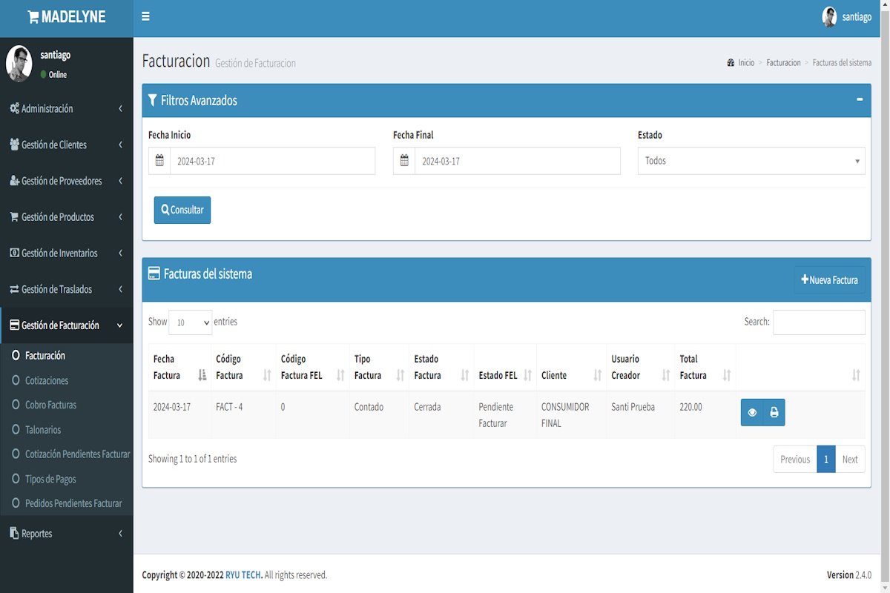The height and width of the screenshot is (593, 890).
Task: Collapse the Filtros Avanzados panel
Action: (860, 99)
